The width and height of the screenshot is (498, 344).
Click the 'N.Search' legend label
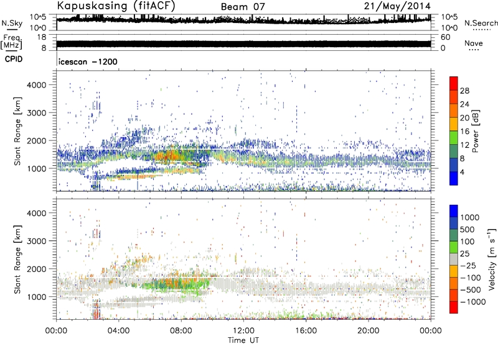[481, 23]
